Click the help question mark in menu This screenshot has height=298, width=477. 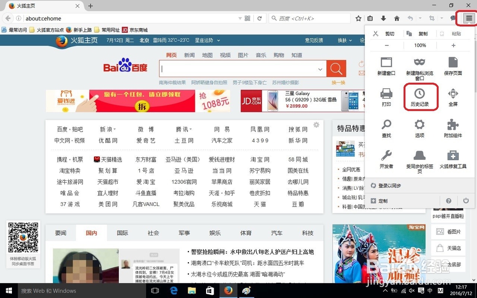(448, 201)
